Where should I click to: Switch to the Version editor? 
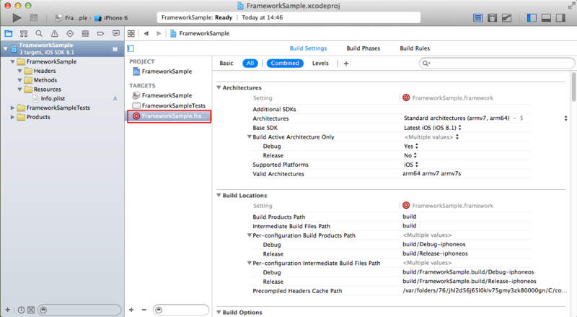pyautogui.click(x=507, y=18)
